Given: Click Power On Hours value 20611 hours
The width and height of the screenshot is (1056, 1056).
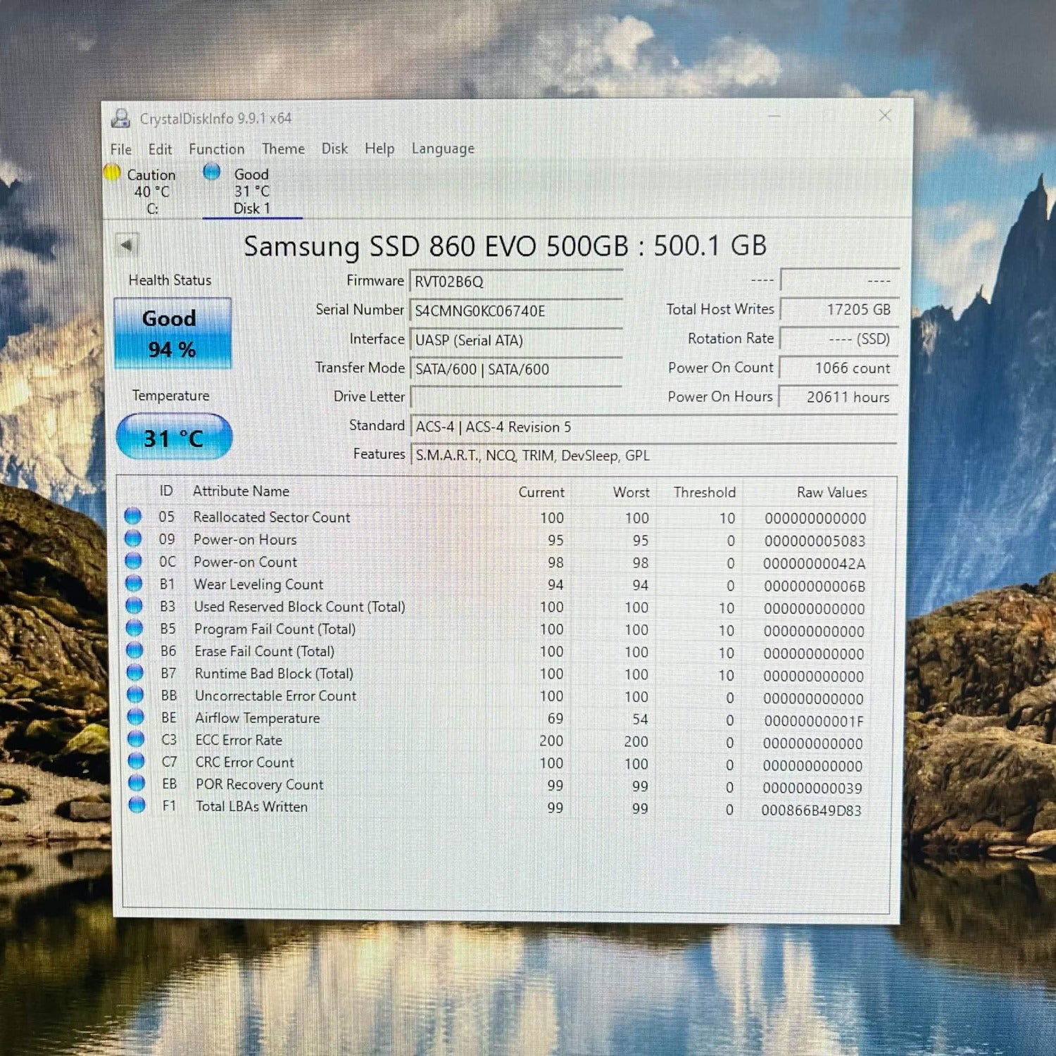Looking at the screenshot, I should [839, 396].
